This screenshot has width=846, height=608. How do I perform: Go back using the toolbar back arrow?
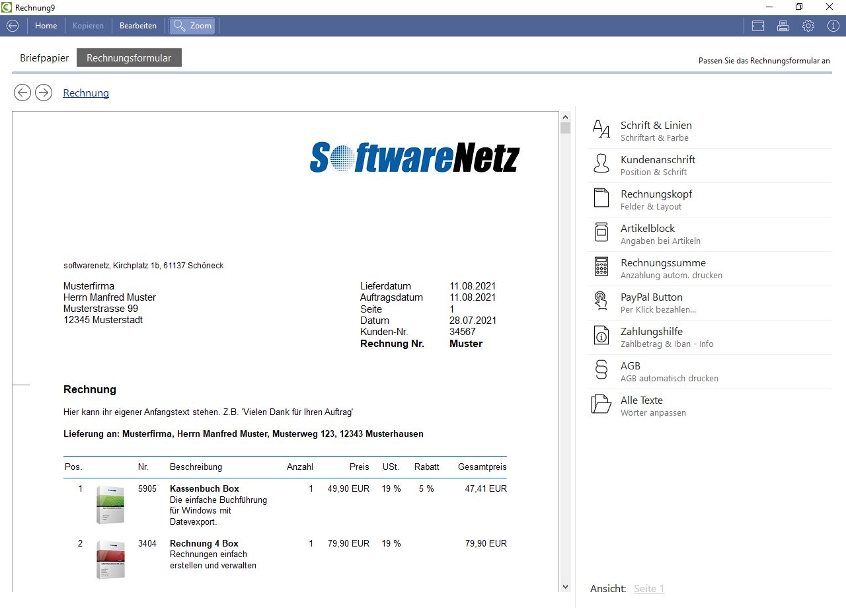coord(12,26)
